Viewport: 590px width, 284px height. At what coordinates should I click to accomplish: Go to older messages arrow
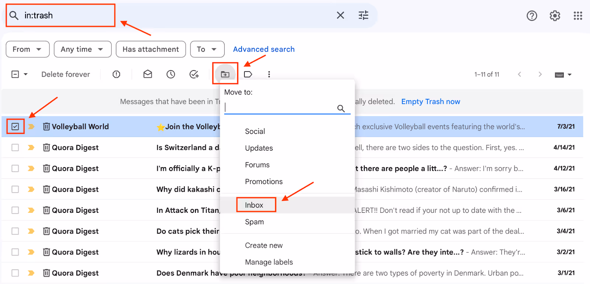tap(540, 74)
